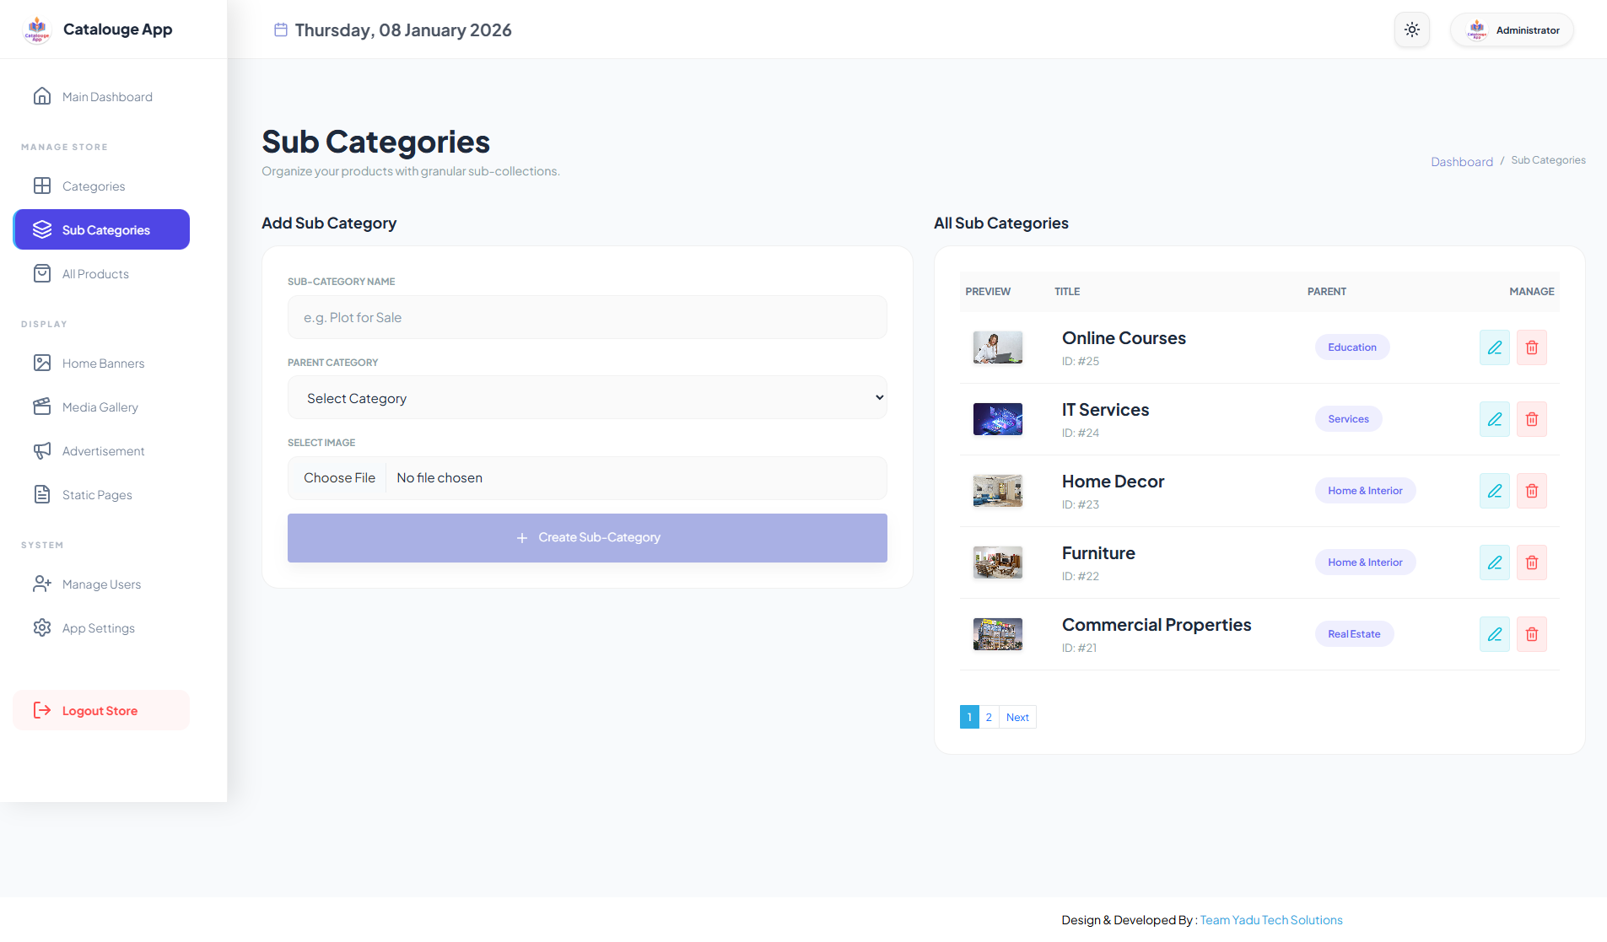
Task: Go to pagination page 2
Action: click(989, 717)
